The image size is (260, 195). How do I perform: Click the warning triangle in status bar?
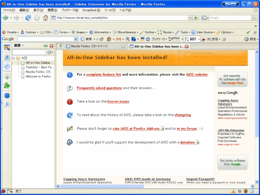[234, 191]
